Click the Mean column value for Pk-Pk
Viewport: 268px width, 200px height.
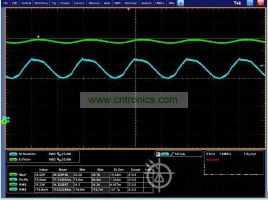[63, 180]
